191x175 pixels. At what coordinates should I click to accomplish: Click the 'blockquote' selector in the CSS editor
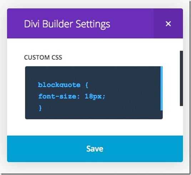tap(59, 85)
